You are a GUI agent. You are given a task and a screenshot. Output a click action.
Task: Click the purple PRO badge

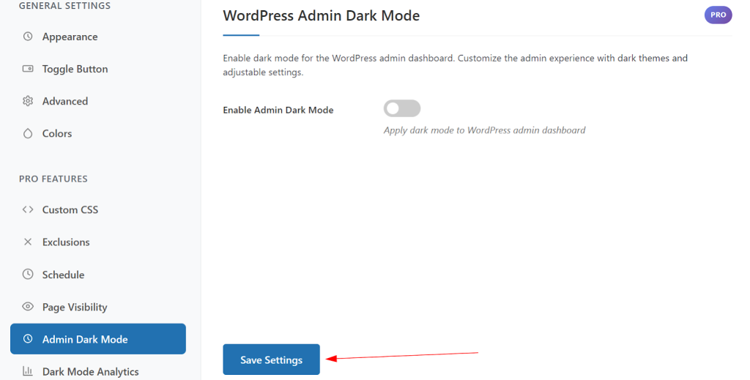(718, 15)
